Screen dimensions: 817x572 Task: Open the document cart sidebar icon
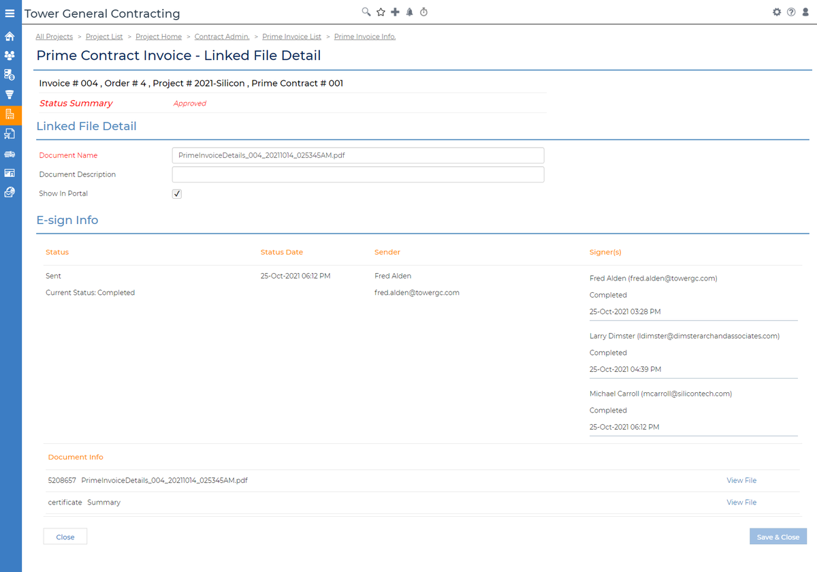click(10, 133)
